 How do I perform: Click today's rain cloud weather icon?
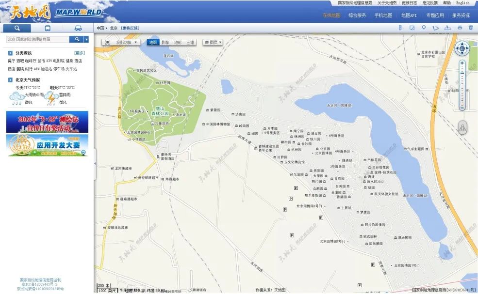(17, 98)
